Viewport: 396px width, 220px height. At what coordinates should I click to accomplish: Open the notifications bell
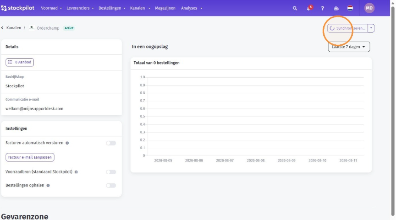309,8
